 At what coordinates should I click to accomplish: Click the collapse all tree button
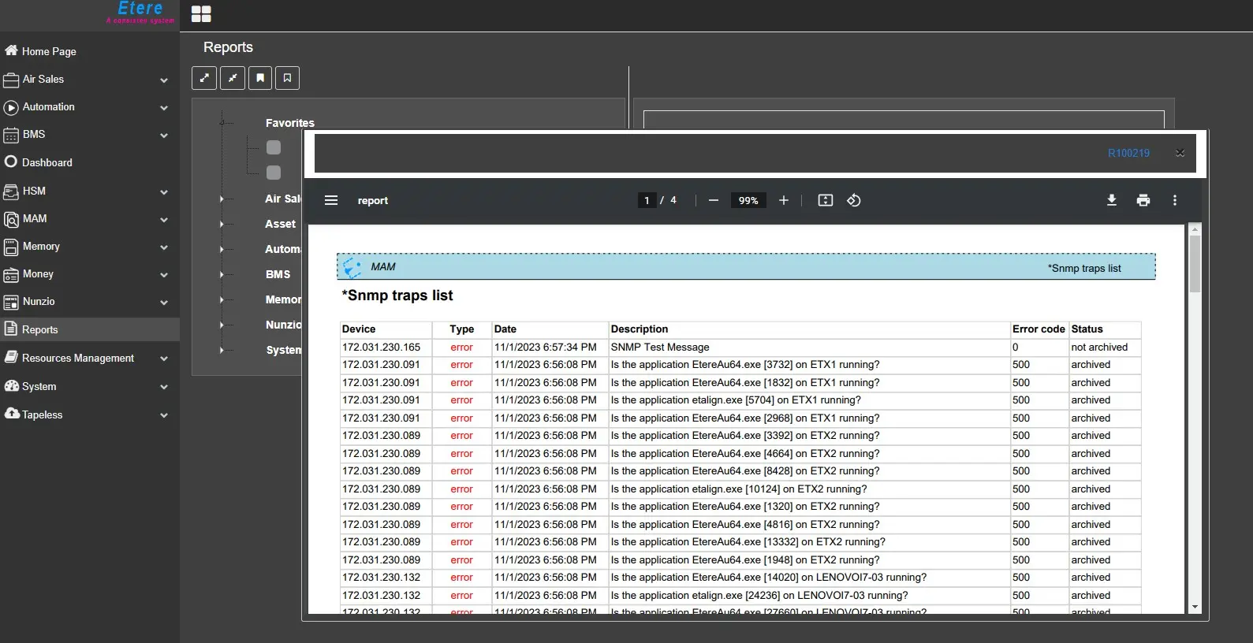pos(232,78)
